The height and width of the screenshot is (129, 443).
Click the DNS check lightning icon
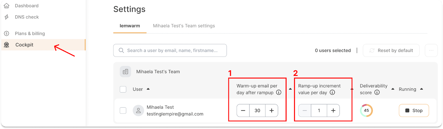point(7,17)
